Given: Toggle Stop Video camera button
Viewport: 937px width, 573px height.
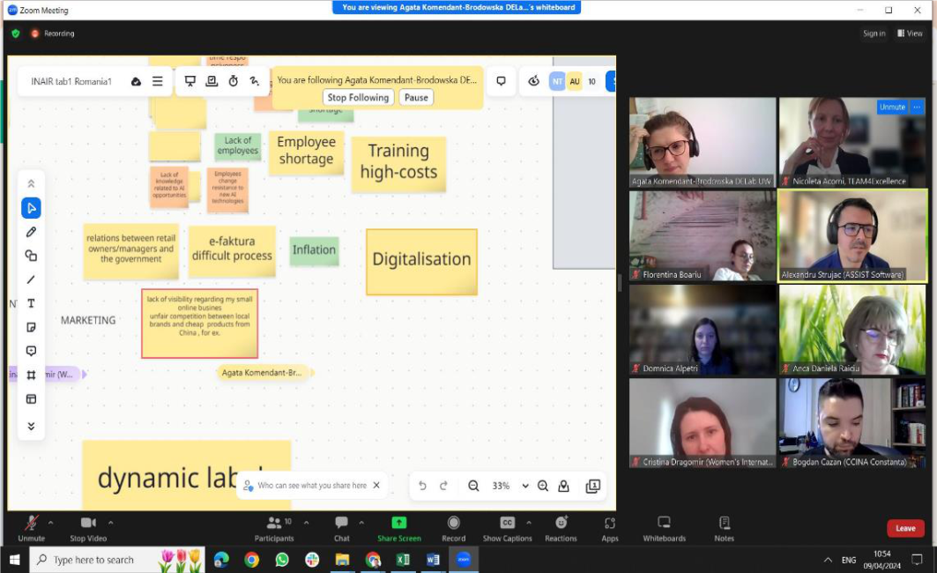Looking at the screenshot, I should (x=88, y=528).
